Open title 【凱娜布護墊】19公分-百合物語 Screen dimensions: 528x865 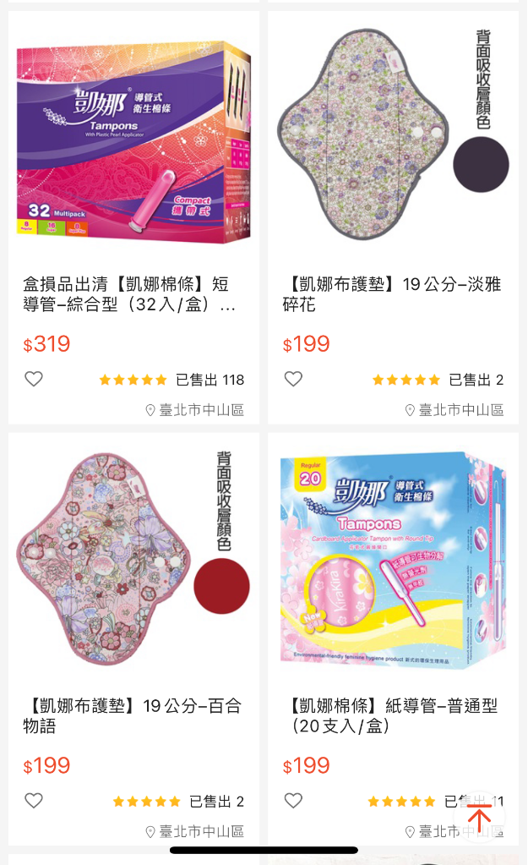[x=133, y=715]
